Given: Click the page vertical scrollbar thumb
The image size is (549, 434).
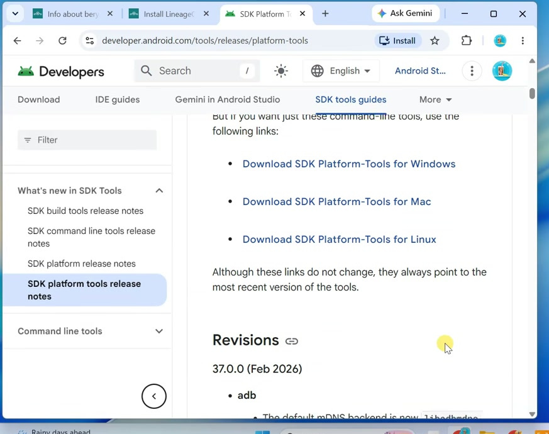Looking at the screenshot, I should pos(532,94).
